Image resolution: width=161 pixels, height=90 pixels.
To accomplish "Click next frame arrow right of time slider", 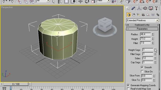I will (30, 84).
